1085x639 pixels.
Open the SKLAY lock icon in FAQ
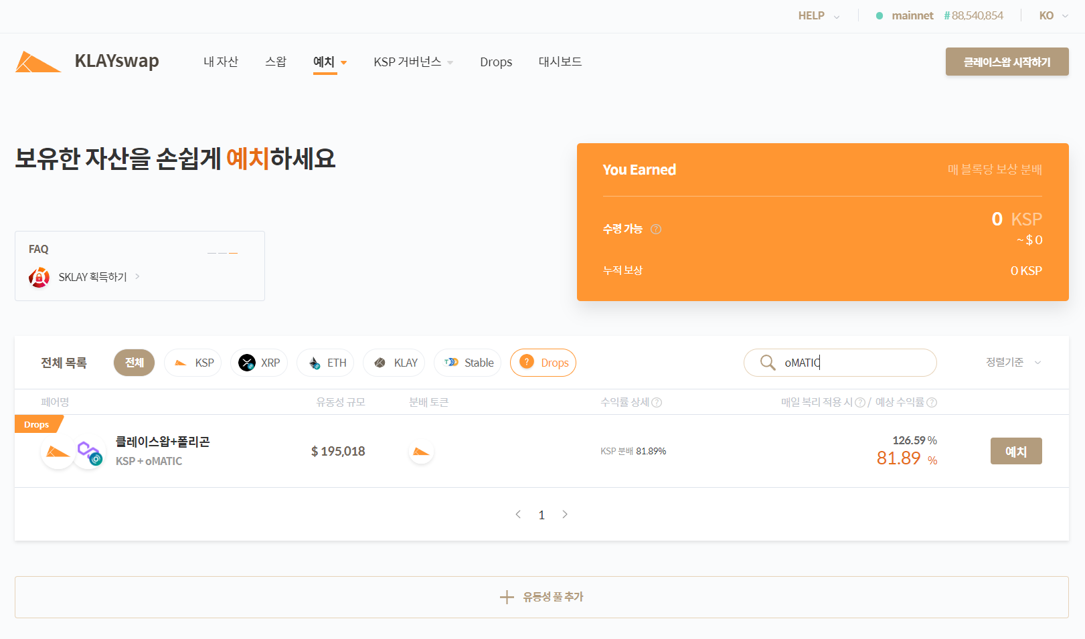click(39, 277)
